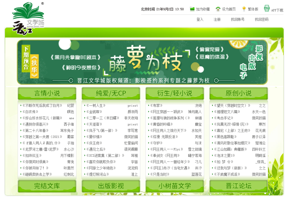Click the 繁体版 lightbulb icon
286x199 pixels.
coord(244,9)
